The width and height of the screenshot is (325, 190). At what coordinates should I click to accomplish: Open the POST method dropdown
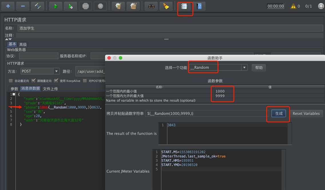point(56,71)
